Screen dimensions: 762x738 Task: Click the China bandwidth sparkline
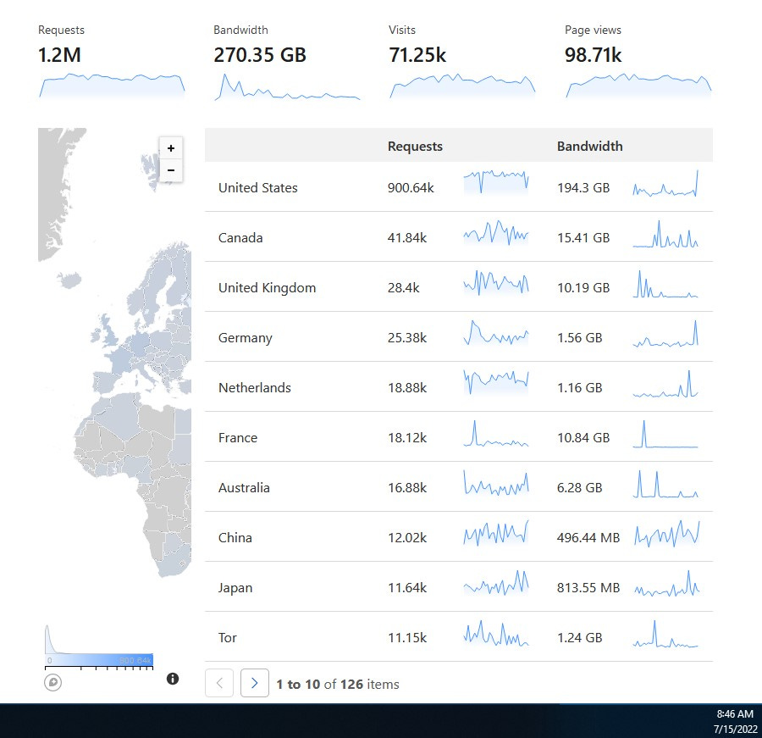(667, 534)
